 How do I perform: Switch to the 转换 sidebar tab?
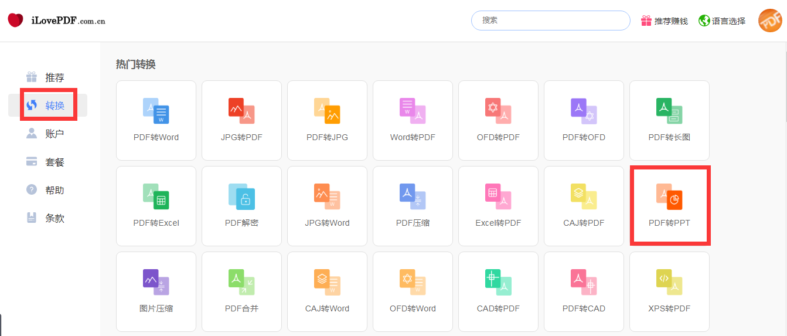[x=47, y=106]
